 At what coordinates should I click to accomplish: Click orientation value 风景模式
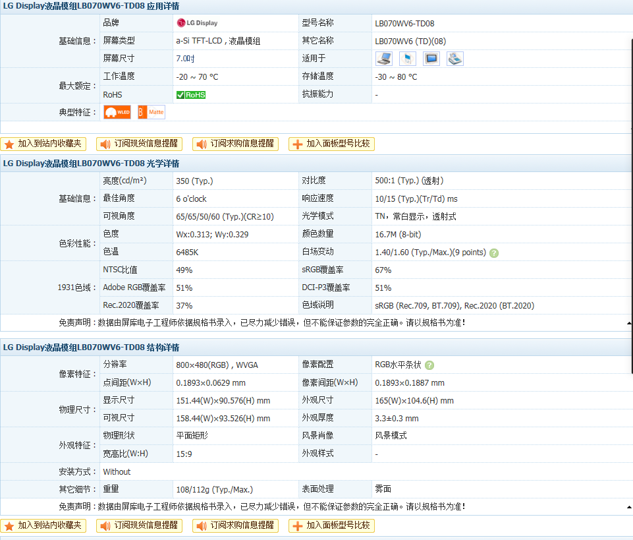(x=391, y=436)
